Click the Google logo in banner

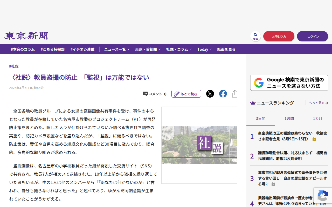pos(259,83)
